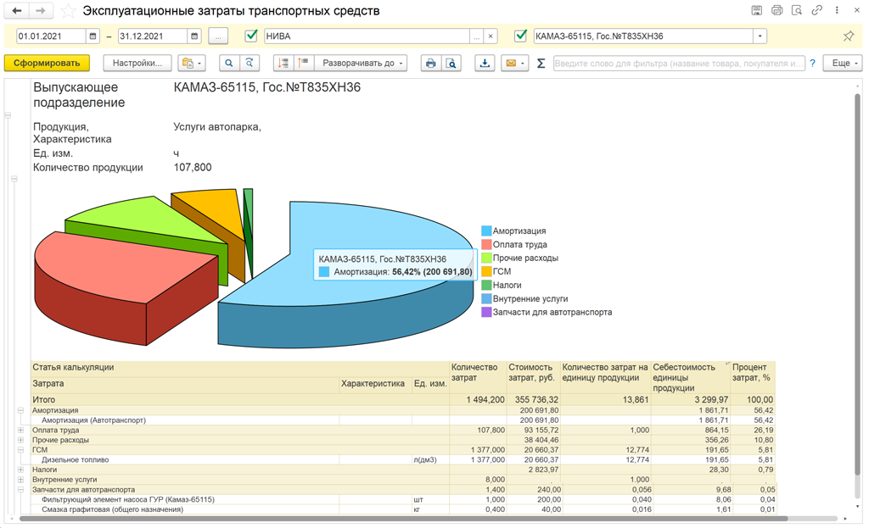Open calendar picker for start date 01.01.2021
This screenshot has width=869, height=528.
pyautogui.click(x=93, y=36)
